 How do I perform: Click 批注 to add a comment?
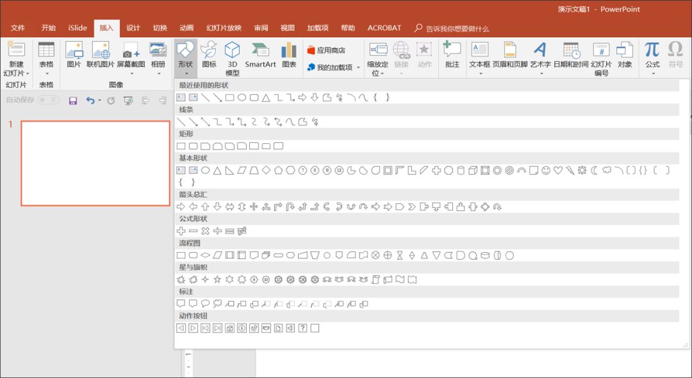click(452, 56)
